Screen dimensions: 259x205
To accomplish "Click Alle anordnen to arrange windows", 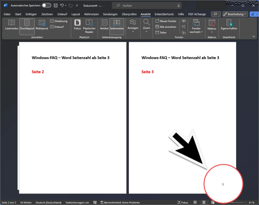I will click(166, 27).
